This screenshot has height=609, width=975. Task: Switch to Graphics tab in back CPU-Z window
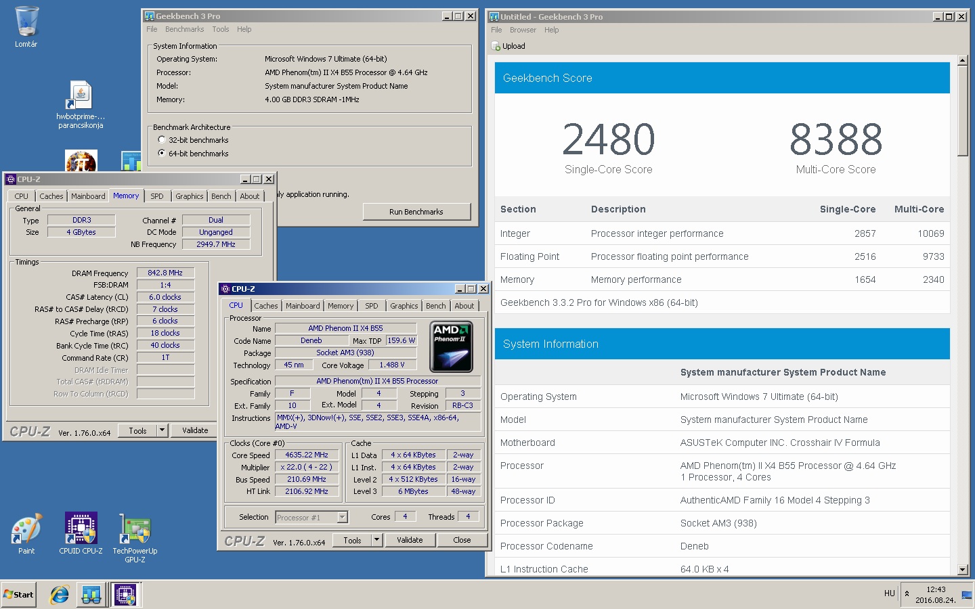190,196
